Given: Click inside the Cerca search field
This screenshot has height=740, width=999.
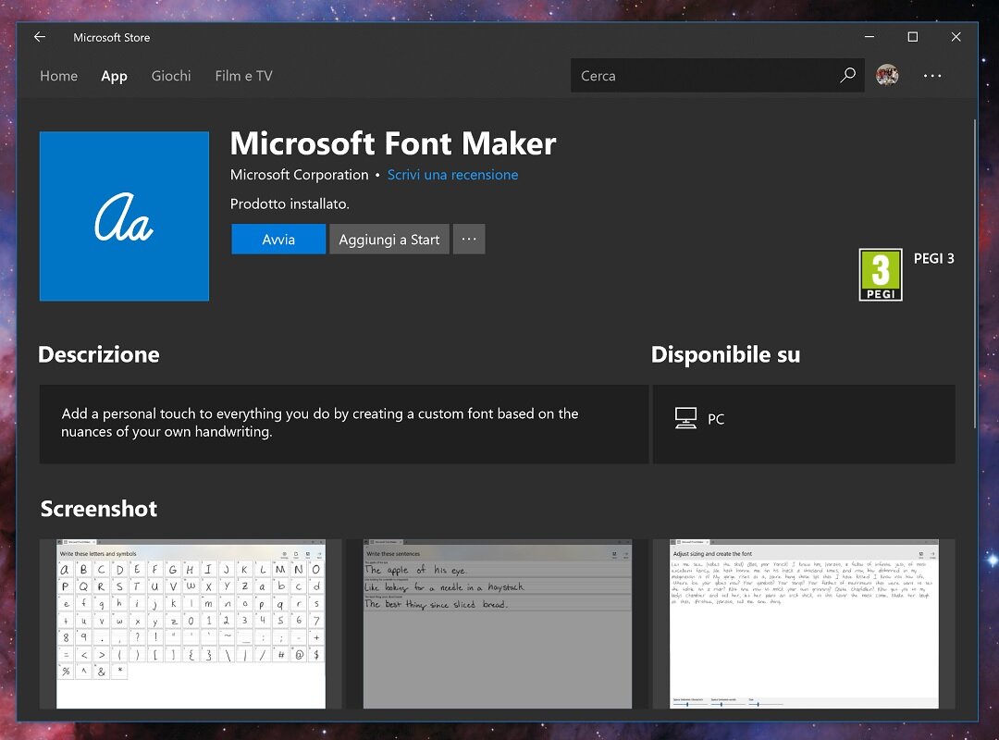Looking at the screenshot, I should 703,76.
